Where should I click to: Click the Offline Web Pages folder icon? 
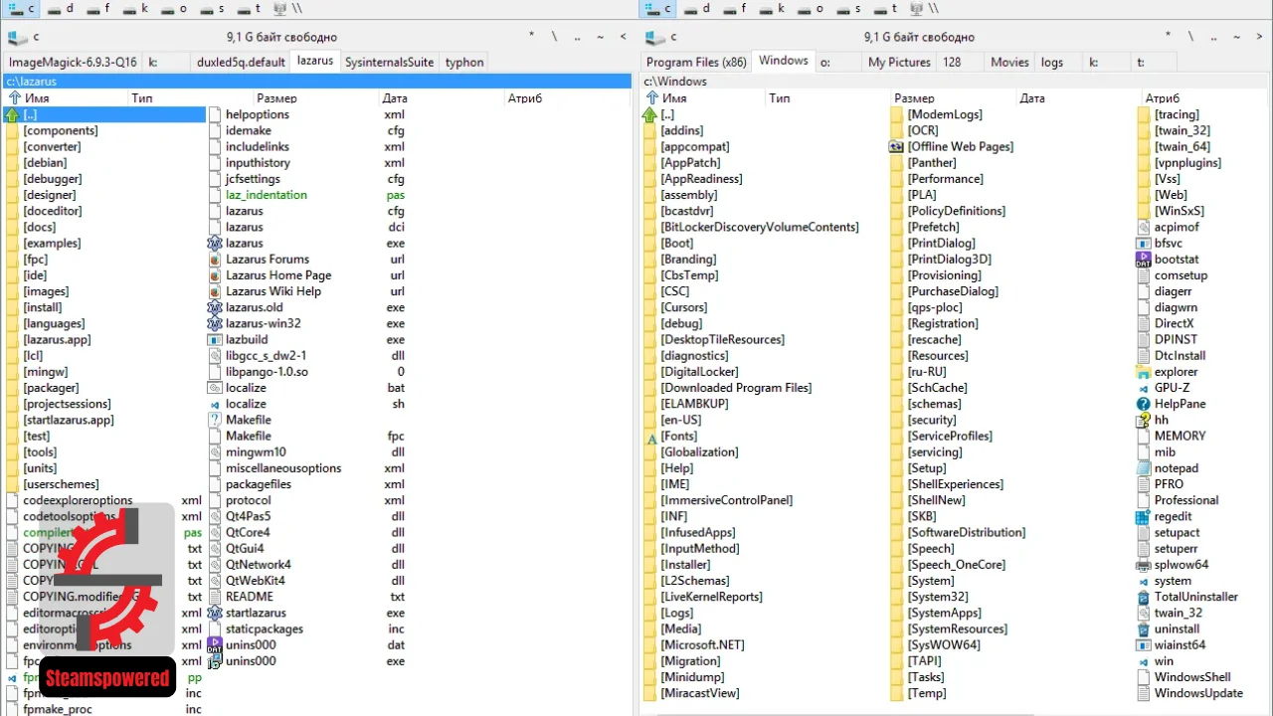(897, 146)
